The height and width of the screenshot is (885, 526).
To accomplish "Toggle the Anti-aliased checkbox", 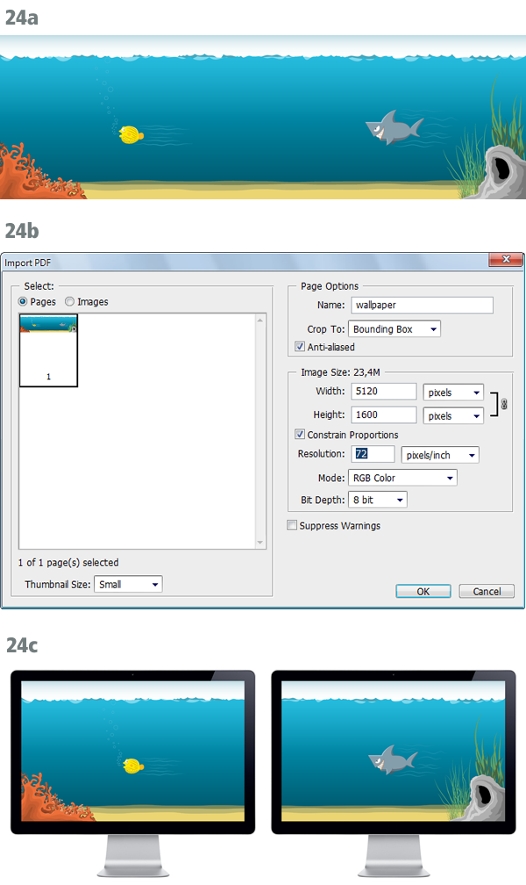I will [x=300, y=347].
